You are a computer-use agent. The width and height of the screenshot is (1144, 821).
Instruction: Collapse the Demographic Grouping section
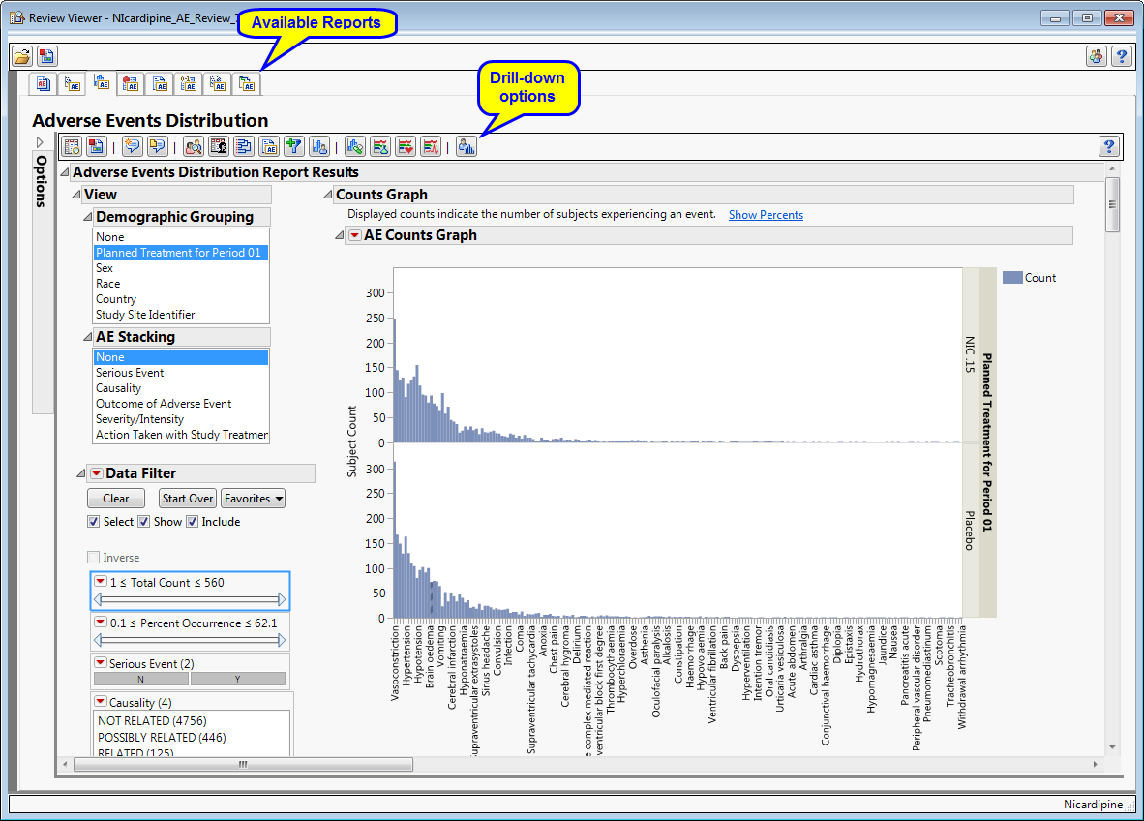click(x=88, y=218)
